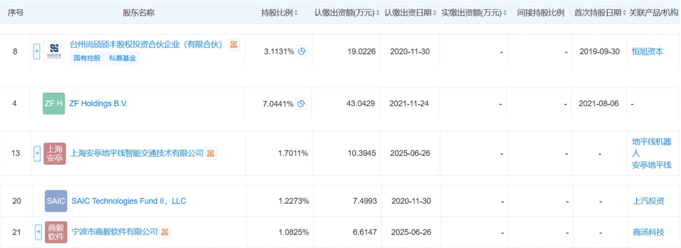
Task: Expand row 21 shareholder details
Action: pos(38,232)
